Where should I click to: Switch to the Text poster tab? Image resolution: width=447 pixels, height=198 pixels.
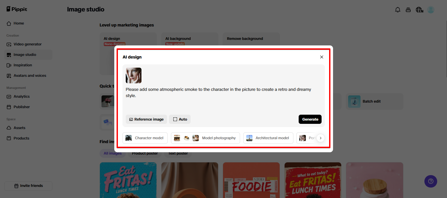(177, 153)
